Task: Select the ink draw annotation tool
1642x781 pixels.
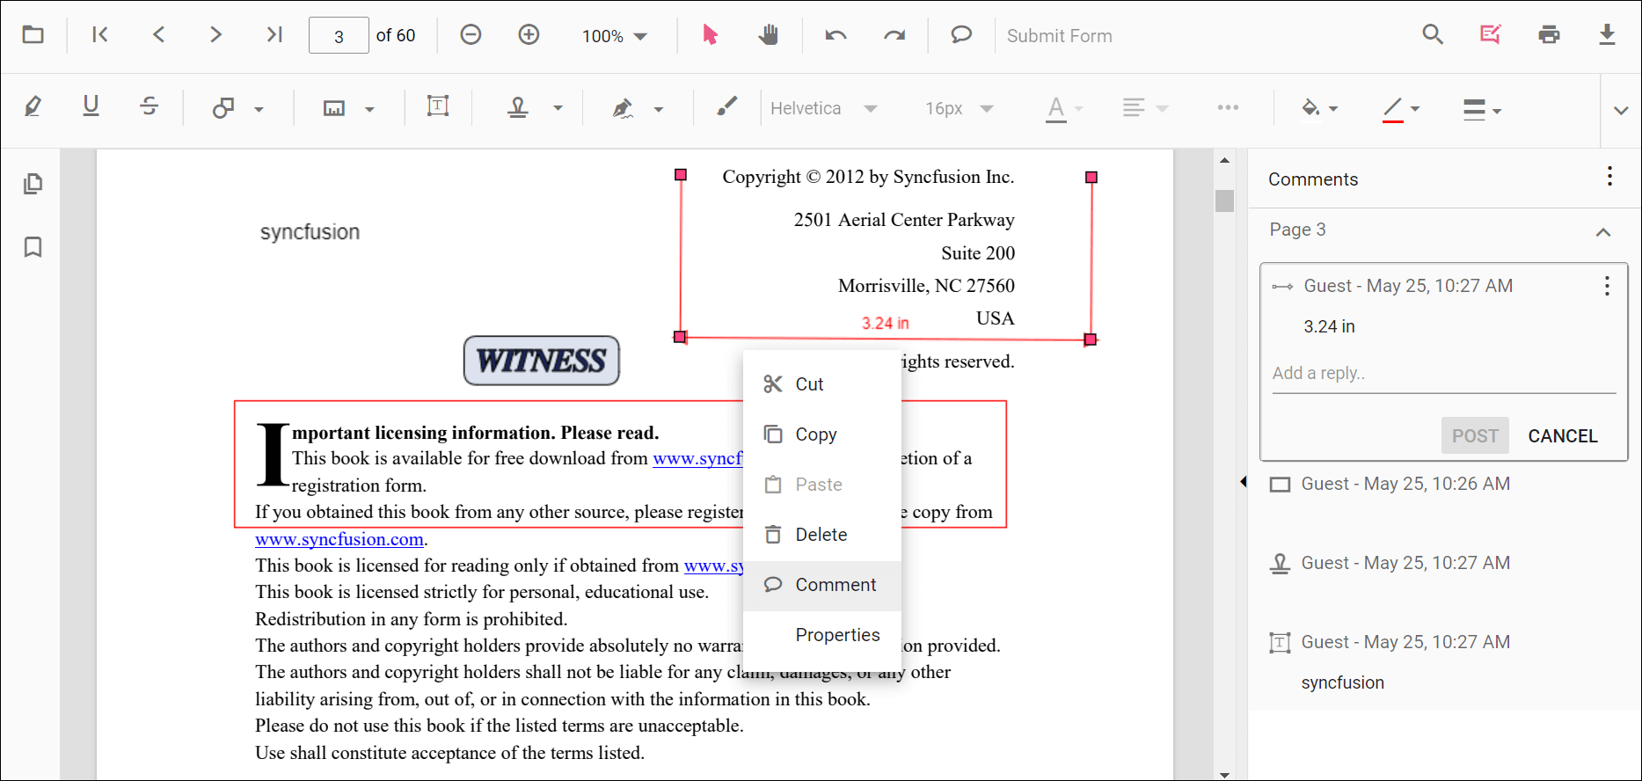Action: coord(726,107)
